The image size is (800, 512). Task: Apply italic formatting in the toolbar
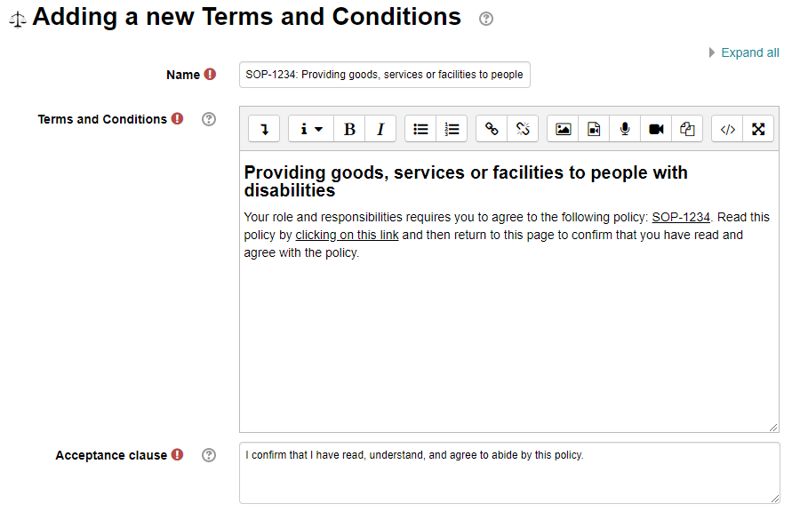pyautogui.click(x=380, y=129)
